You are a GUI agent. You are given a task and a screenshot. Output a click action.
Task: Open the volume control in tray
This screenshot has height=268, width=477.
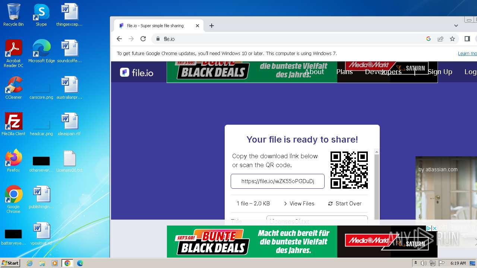tap(424, 263)
